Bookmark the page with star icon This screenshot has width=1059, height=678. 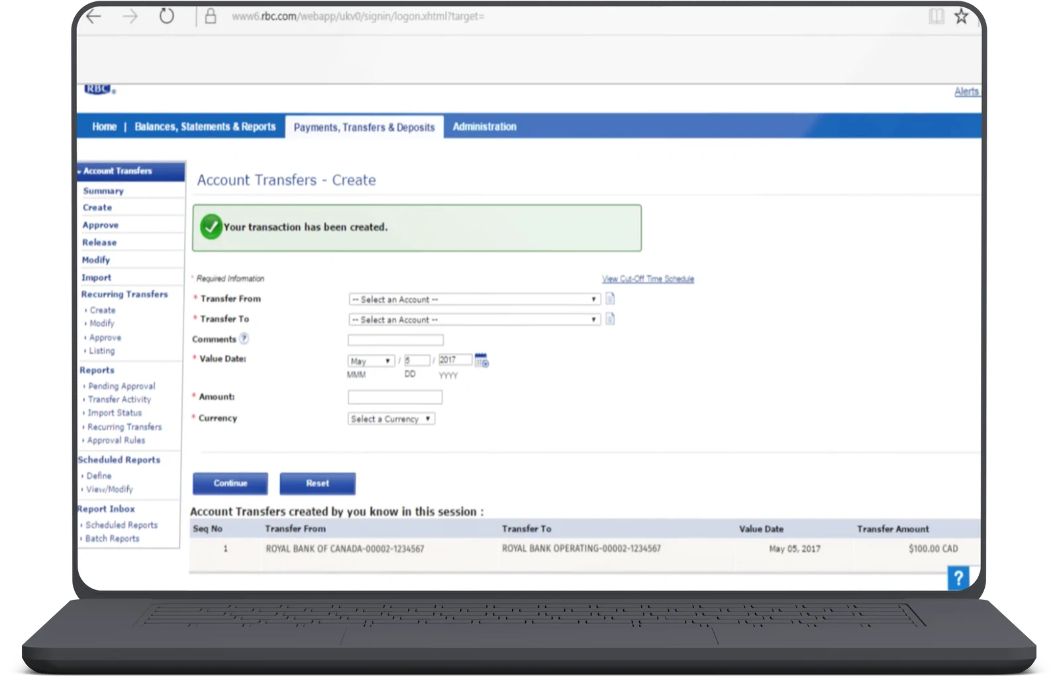pos(961,16)
